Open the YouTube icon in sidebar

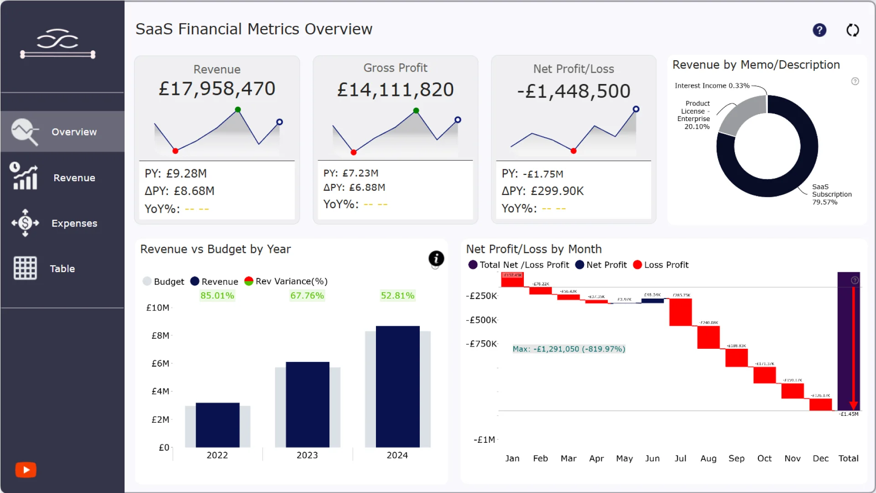pyautogui.click(x=26, y=470)
